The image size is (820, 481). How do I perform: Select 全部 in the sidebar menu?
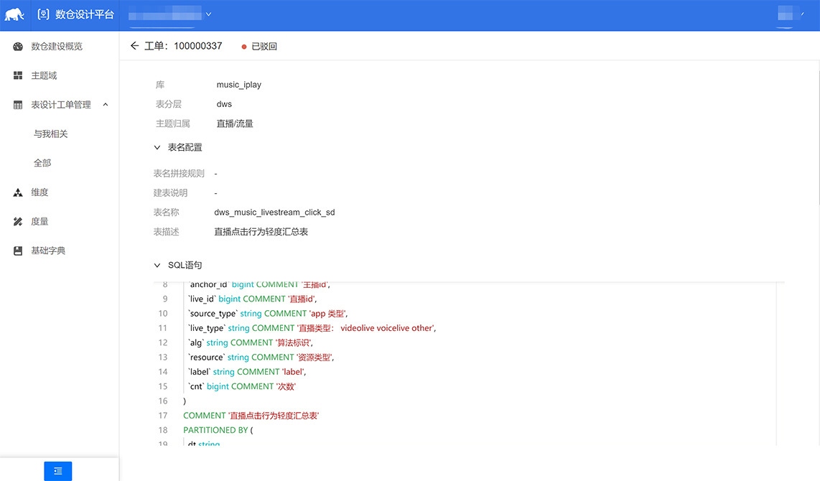pos(42,162)
